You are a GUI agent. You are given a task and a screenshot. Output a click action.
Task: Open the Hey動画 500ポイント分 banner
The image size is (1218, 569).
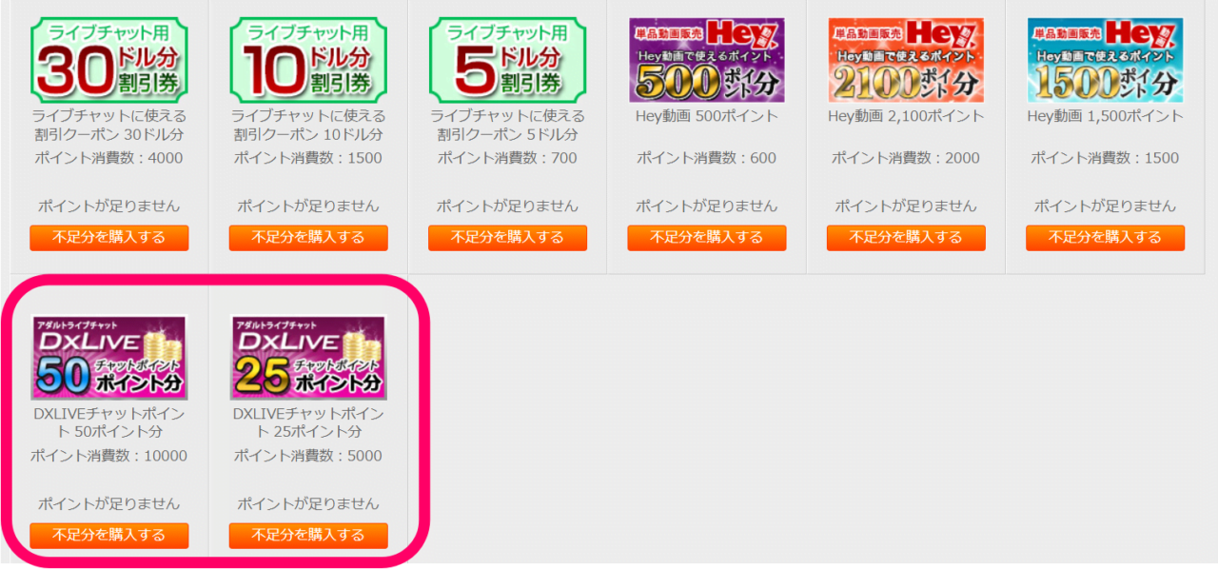pyautogui.click(x=707, y=60)
